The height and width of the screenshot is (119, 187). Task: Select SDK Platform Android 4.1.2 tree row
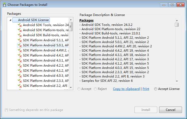[46, 71]
